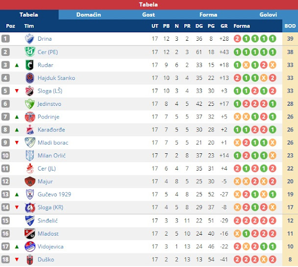The height and width of the screenshot is (267, 298).
Task: Click Drina's first red form result circle
Action: click(237, 39)
